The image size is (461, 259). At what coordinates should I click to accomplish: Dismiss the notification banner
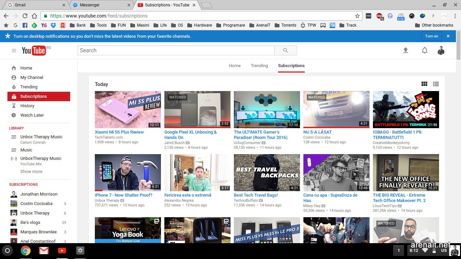[448, 36]
